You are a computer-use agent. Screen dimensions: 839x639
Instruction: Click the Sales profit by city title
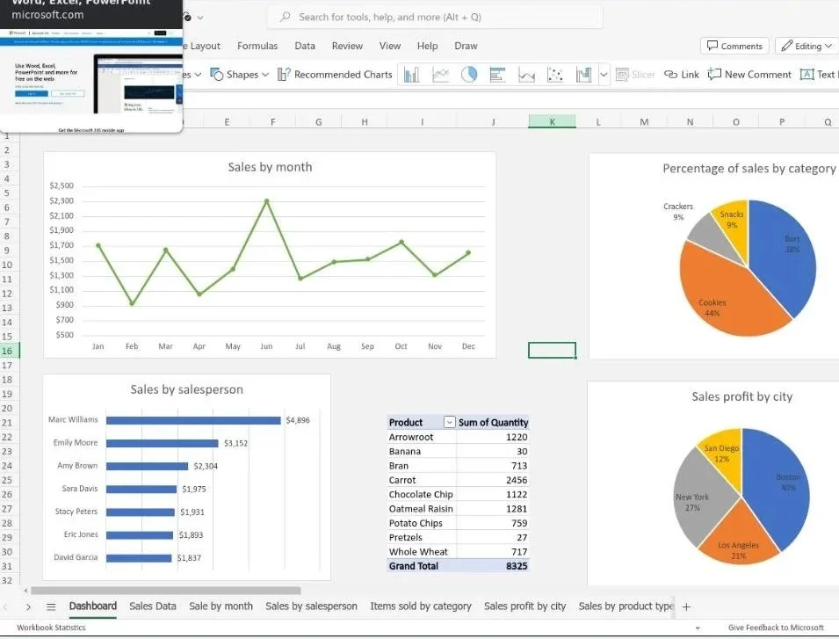742,396
